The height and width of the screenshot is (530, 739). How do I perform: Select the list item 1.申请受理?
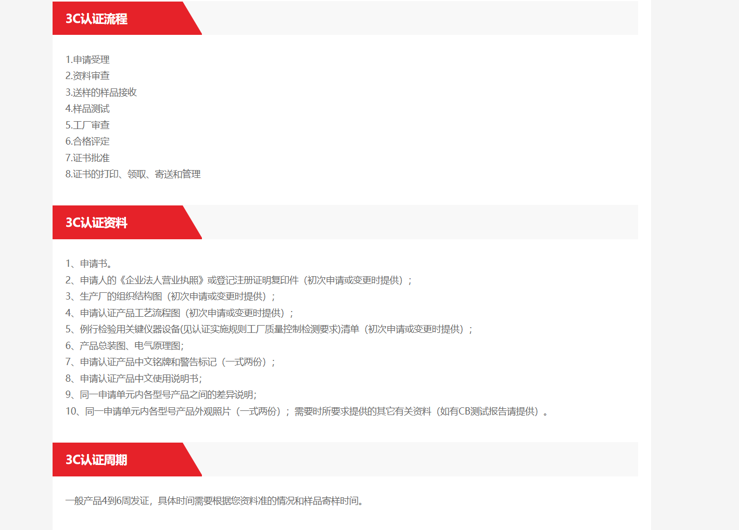[87, 59]
